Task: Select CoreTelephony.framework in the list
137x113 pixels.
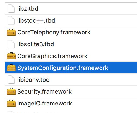Action: [71, 32]
